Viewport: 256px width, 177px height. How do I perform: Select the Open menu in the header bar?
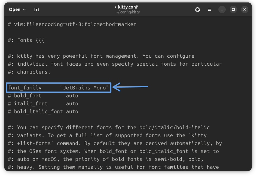(17, 9)
